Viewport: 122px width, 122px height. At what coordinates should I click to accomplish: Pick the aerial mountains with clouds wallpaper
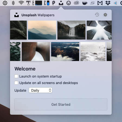[65, 52]
